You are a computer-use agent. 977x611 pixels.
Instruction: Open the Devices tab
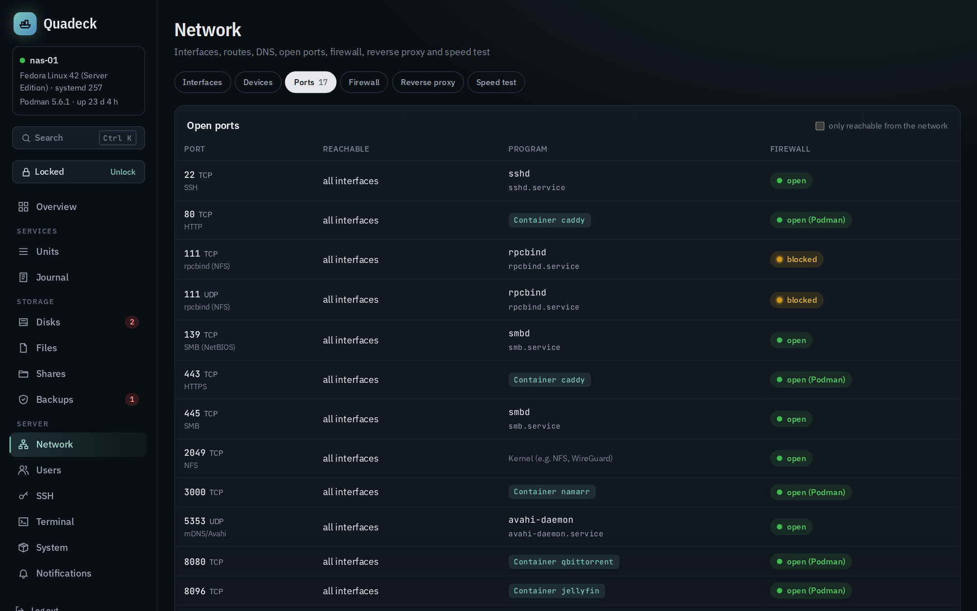click(x=258, y=82)
